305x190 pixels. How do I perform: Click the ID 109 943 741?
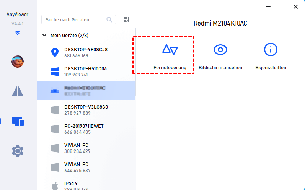(76, 75)
